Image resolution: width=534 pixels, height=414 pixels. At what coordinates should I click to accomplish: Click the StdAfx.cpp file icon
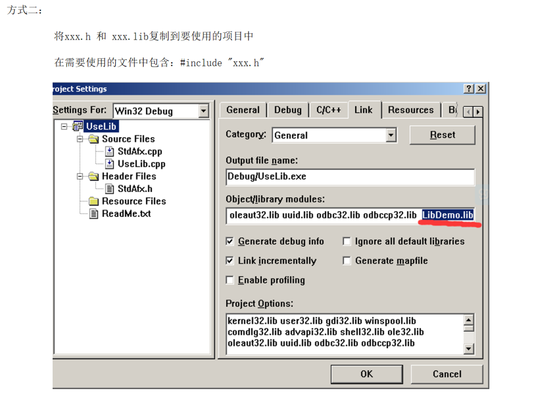(110, 151)
